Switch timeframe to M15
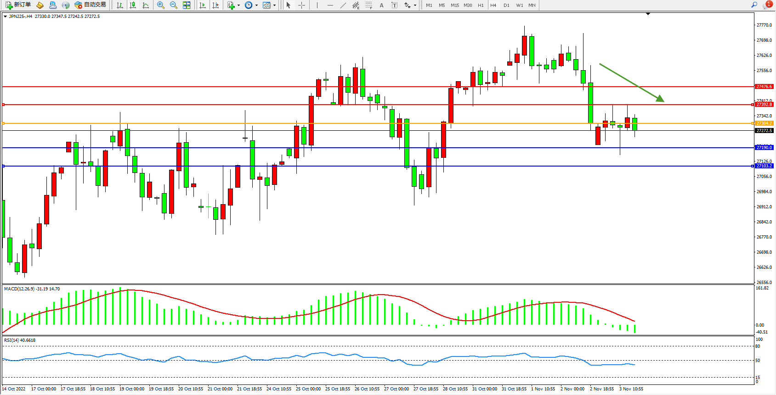The height and width of the screenshot is (395, 776). [x=455, y=6]
